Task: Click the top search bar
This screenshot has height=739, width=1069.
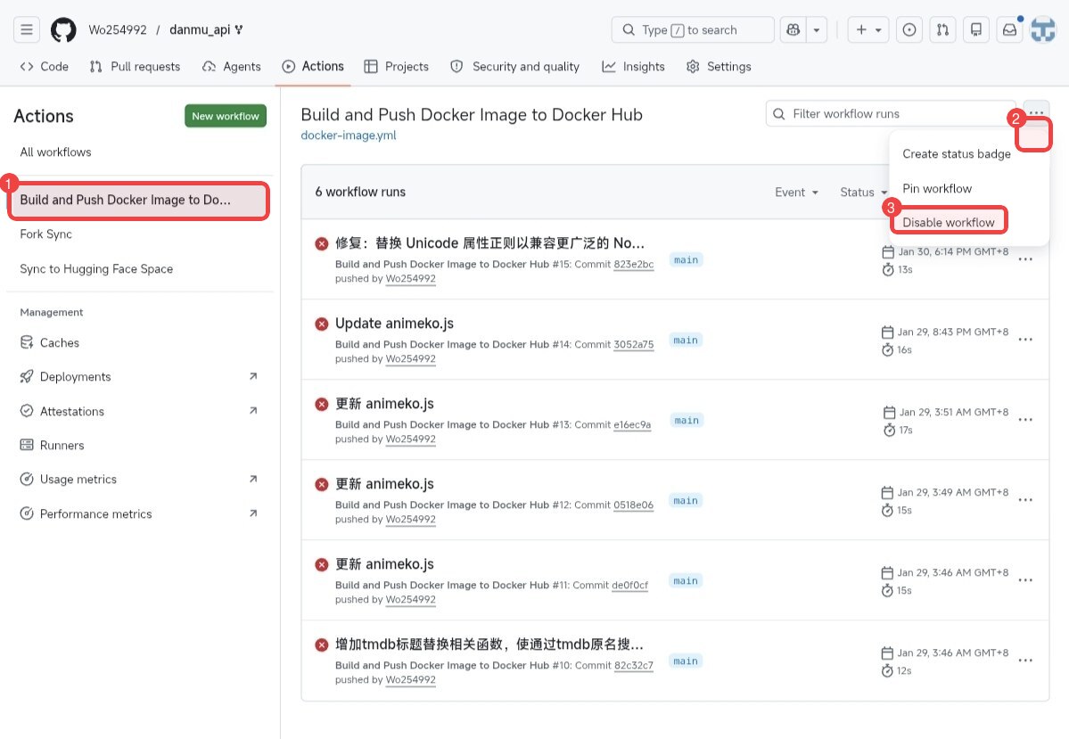Action: [693, 29]
